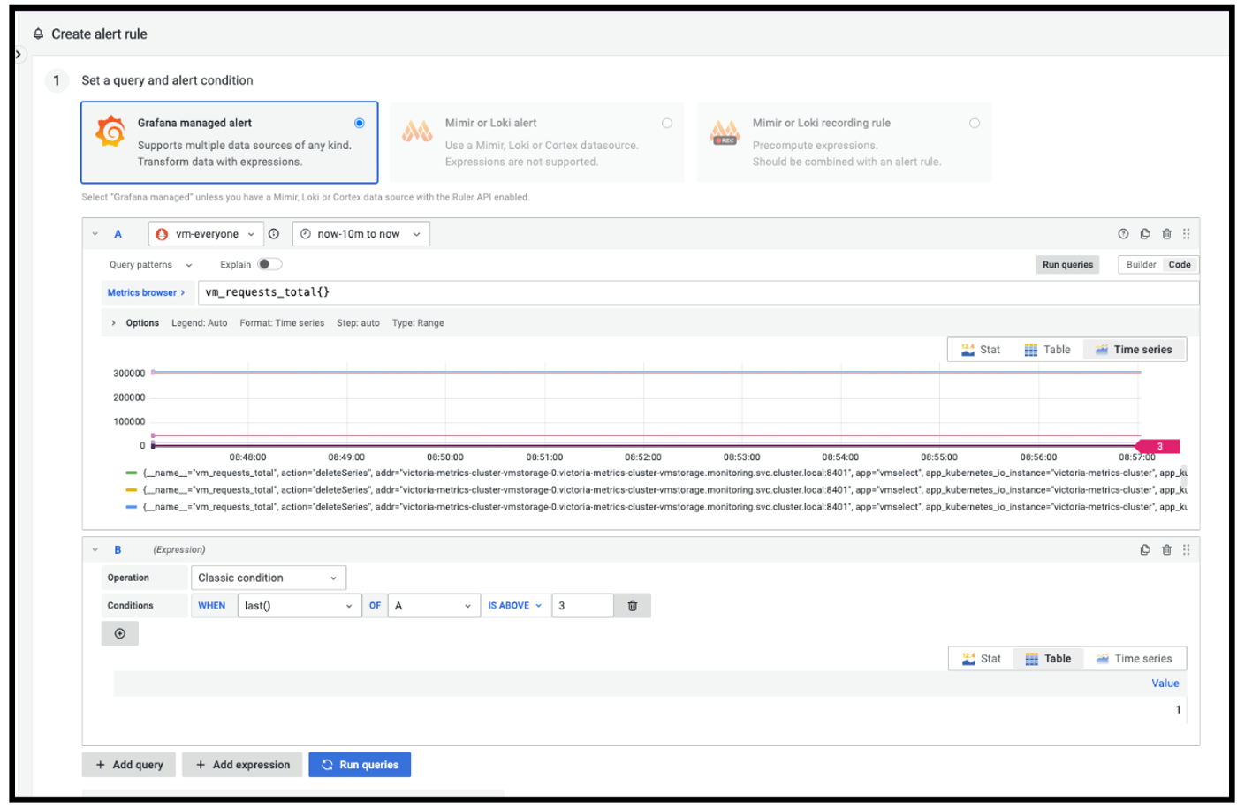Open the vm-everyone data source dropdown
The width and height of the screenshot is (1237, 809).
[206, 234]
